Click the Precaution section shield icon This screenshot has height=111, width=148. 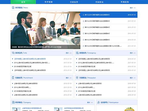pyautogui.click(x=77, y=78)
